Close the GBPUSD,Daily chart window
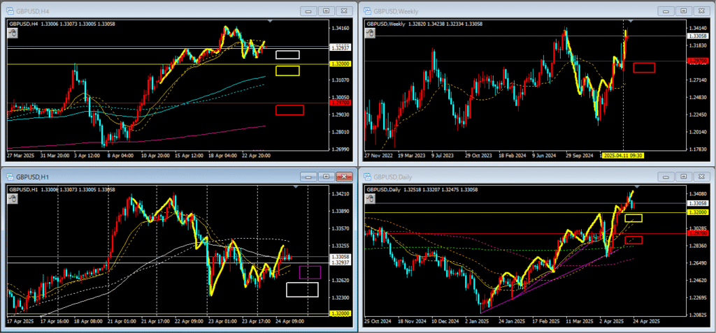The image size is (716, 333). tap(702, 177)
